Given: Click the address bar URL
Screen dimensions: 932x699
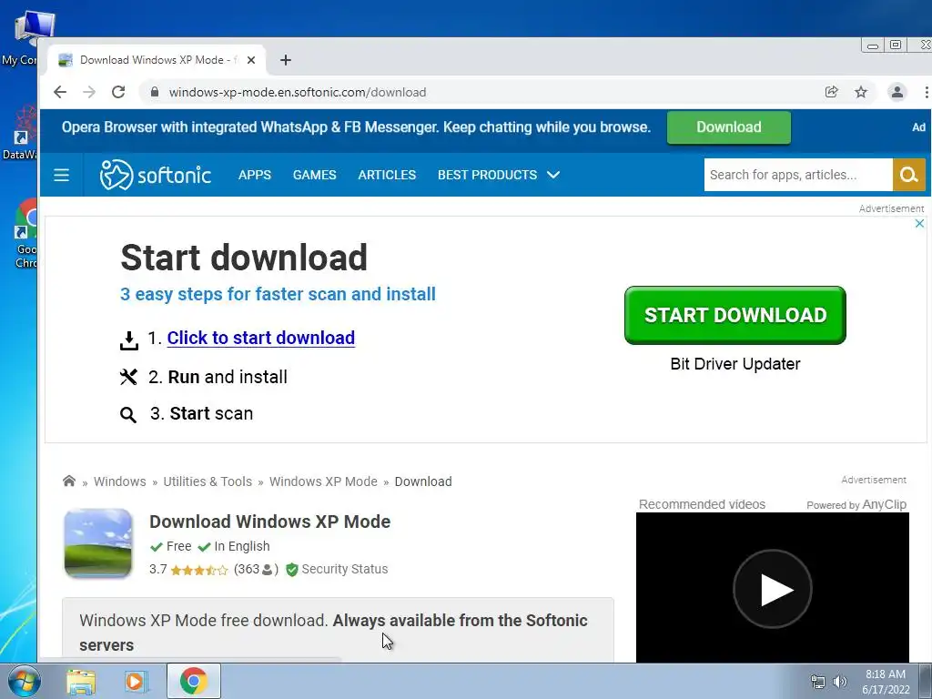Looking at the screenshot, I should [x=298, y=92].
